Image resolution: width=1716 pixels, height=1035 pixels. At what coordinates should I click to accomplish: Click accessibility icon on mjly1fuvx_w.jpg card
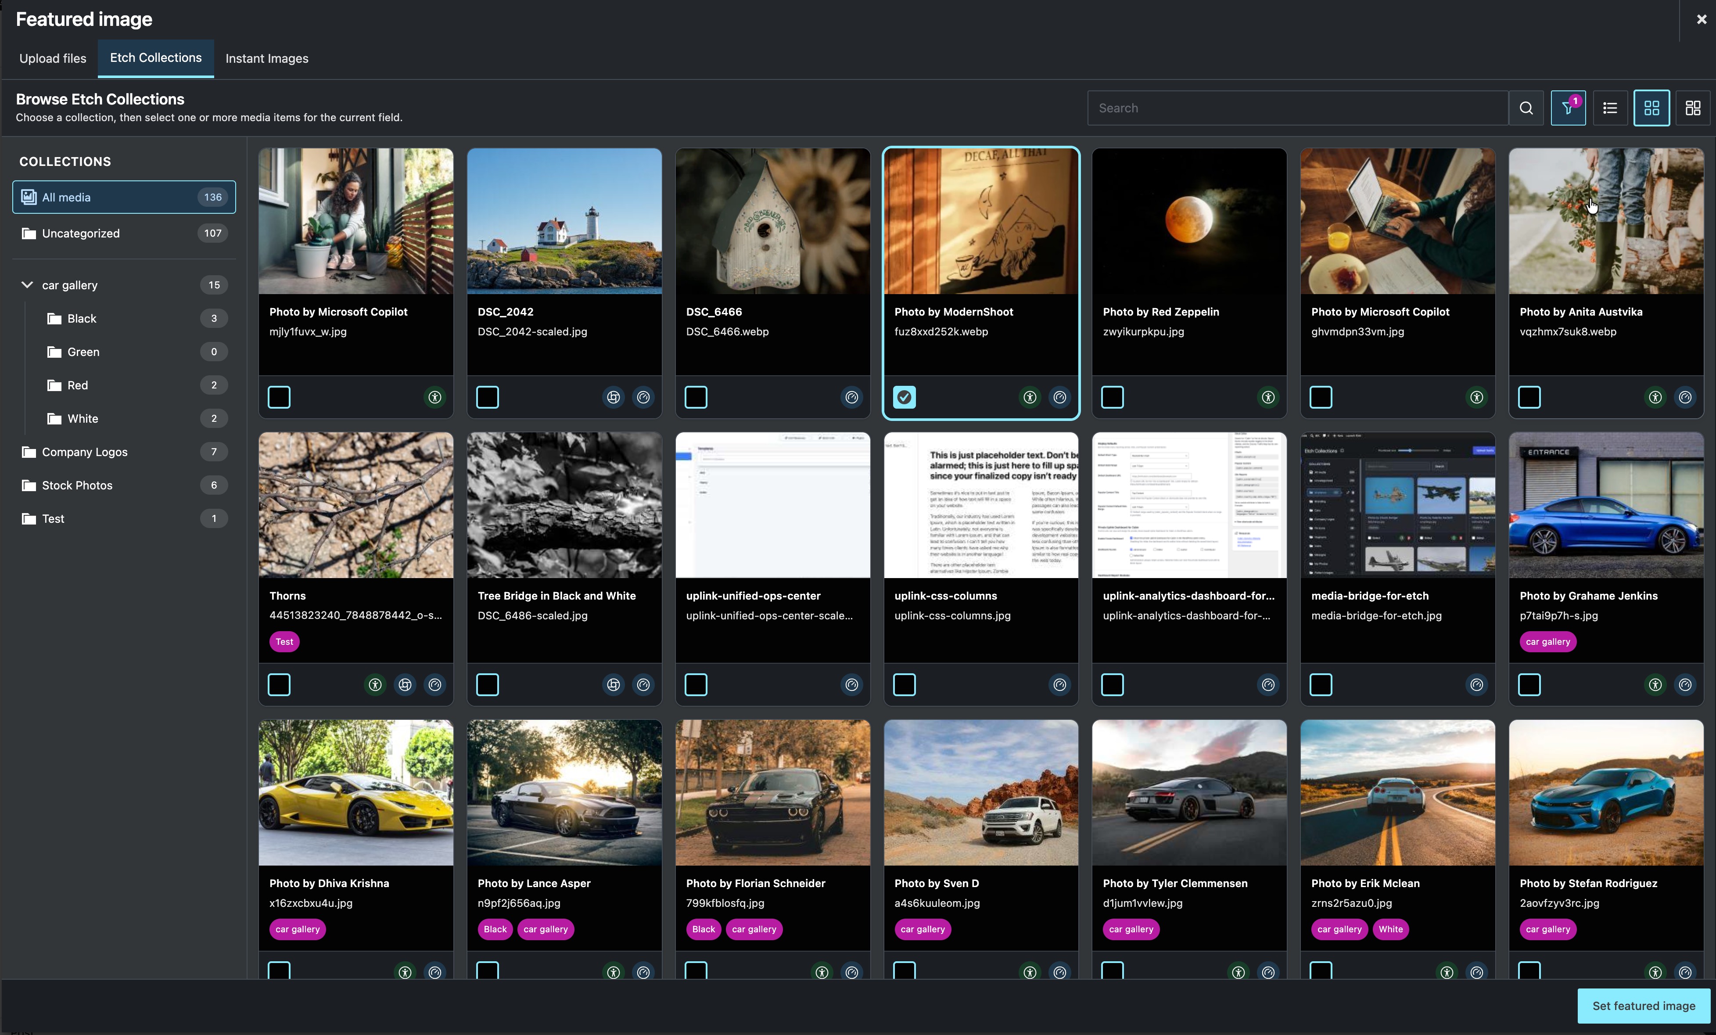(434, 397)
